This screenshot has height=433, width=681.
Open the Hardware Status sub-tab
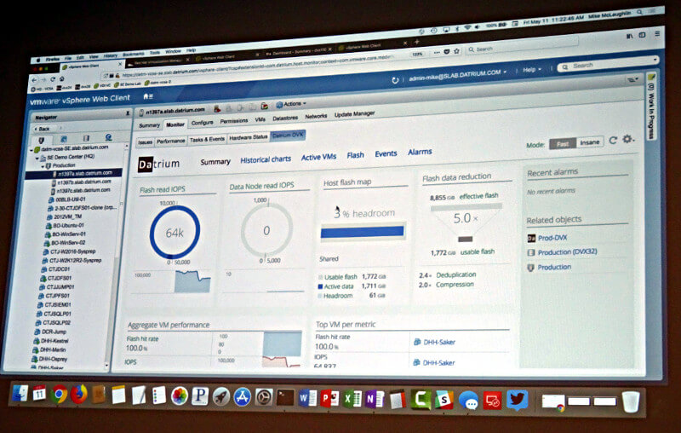point(249,137)
